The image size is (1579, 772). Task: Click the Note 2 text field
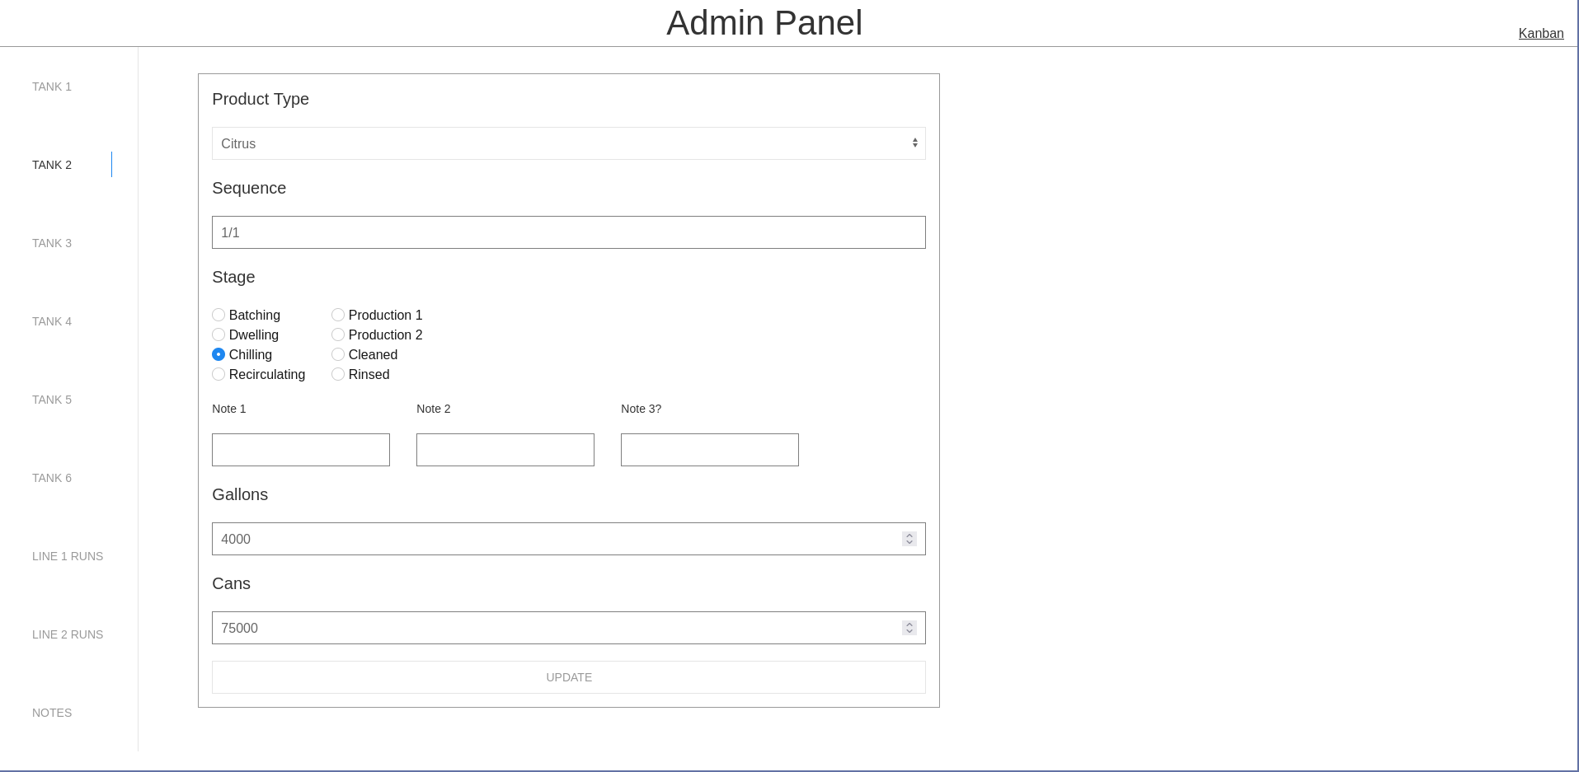pyautogui.click(x=505, y=450)
